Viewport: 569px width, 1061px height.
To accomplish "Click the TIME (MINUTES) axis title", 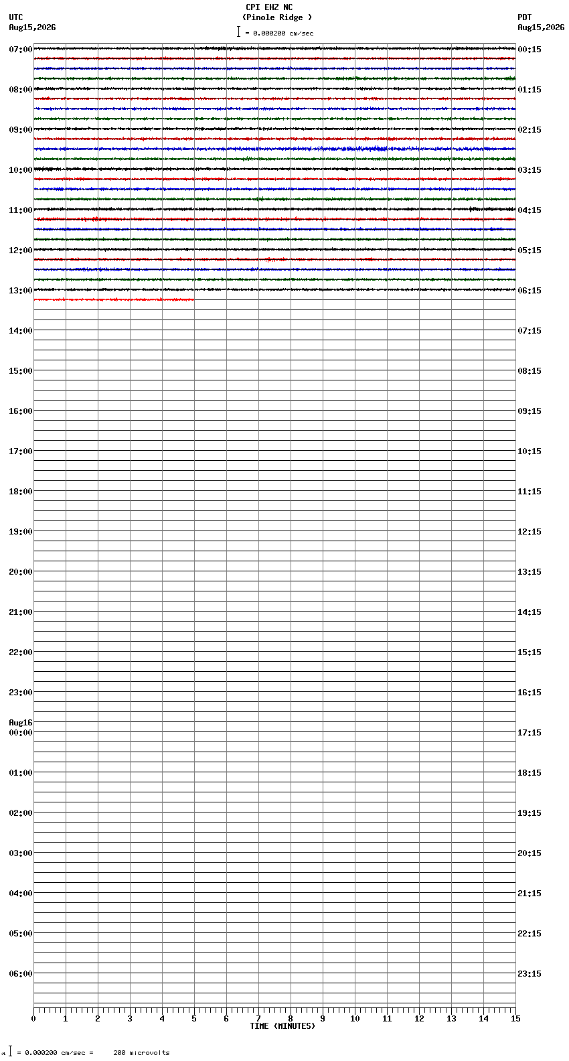I will coord(282,1026).
